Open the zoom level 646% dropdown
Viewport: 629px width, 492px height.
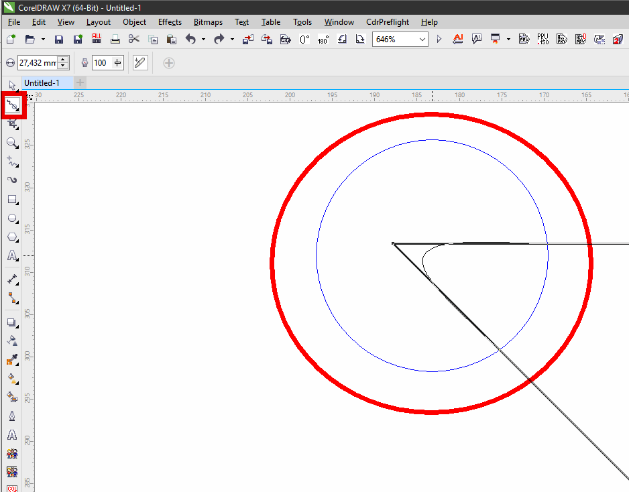(x=422, y=40)
